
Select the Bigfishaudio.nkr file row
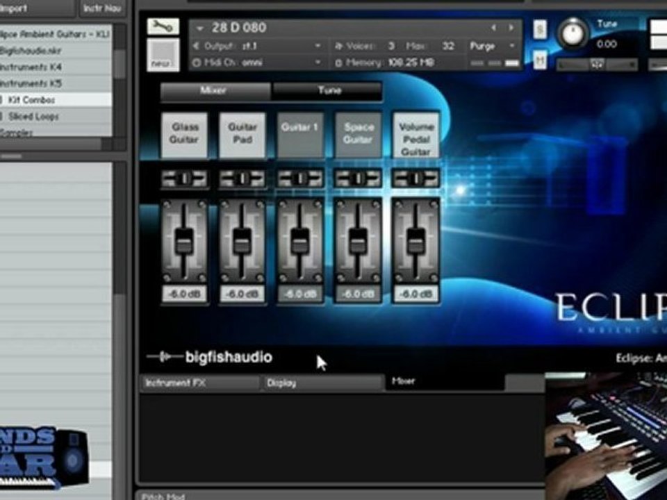[x=56, y=51]
